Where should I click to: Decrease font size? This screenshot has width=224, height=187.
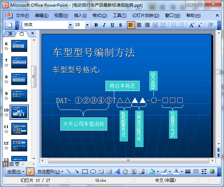tap(200, 25)
